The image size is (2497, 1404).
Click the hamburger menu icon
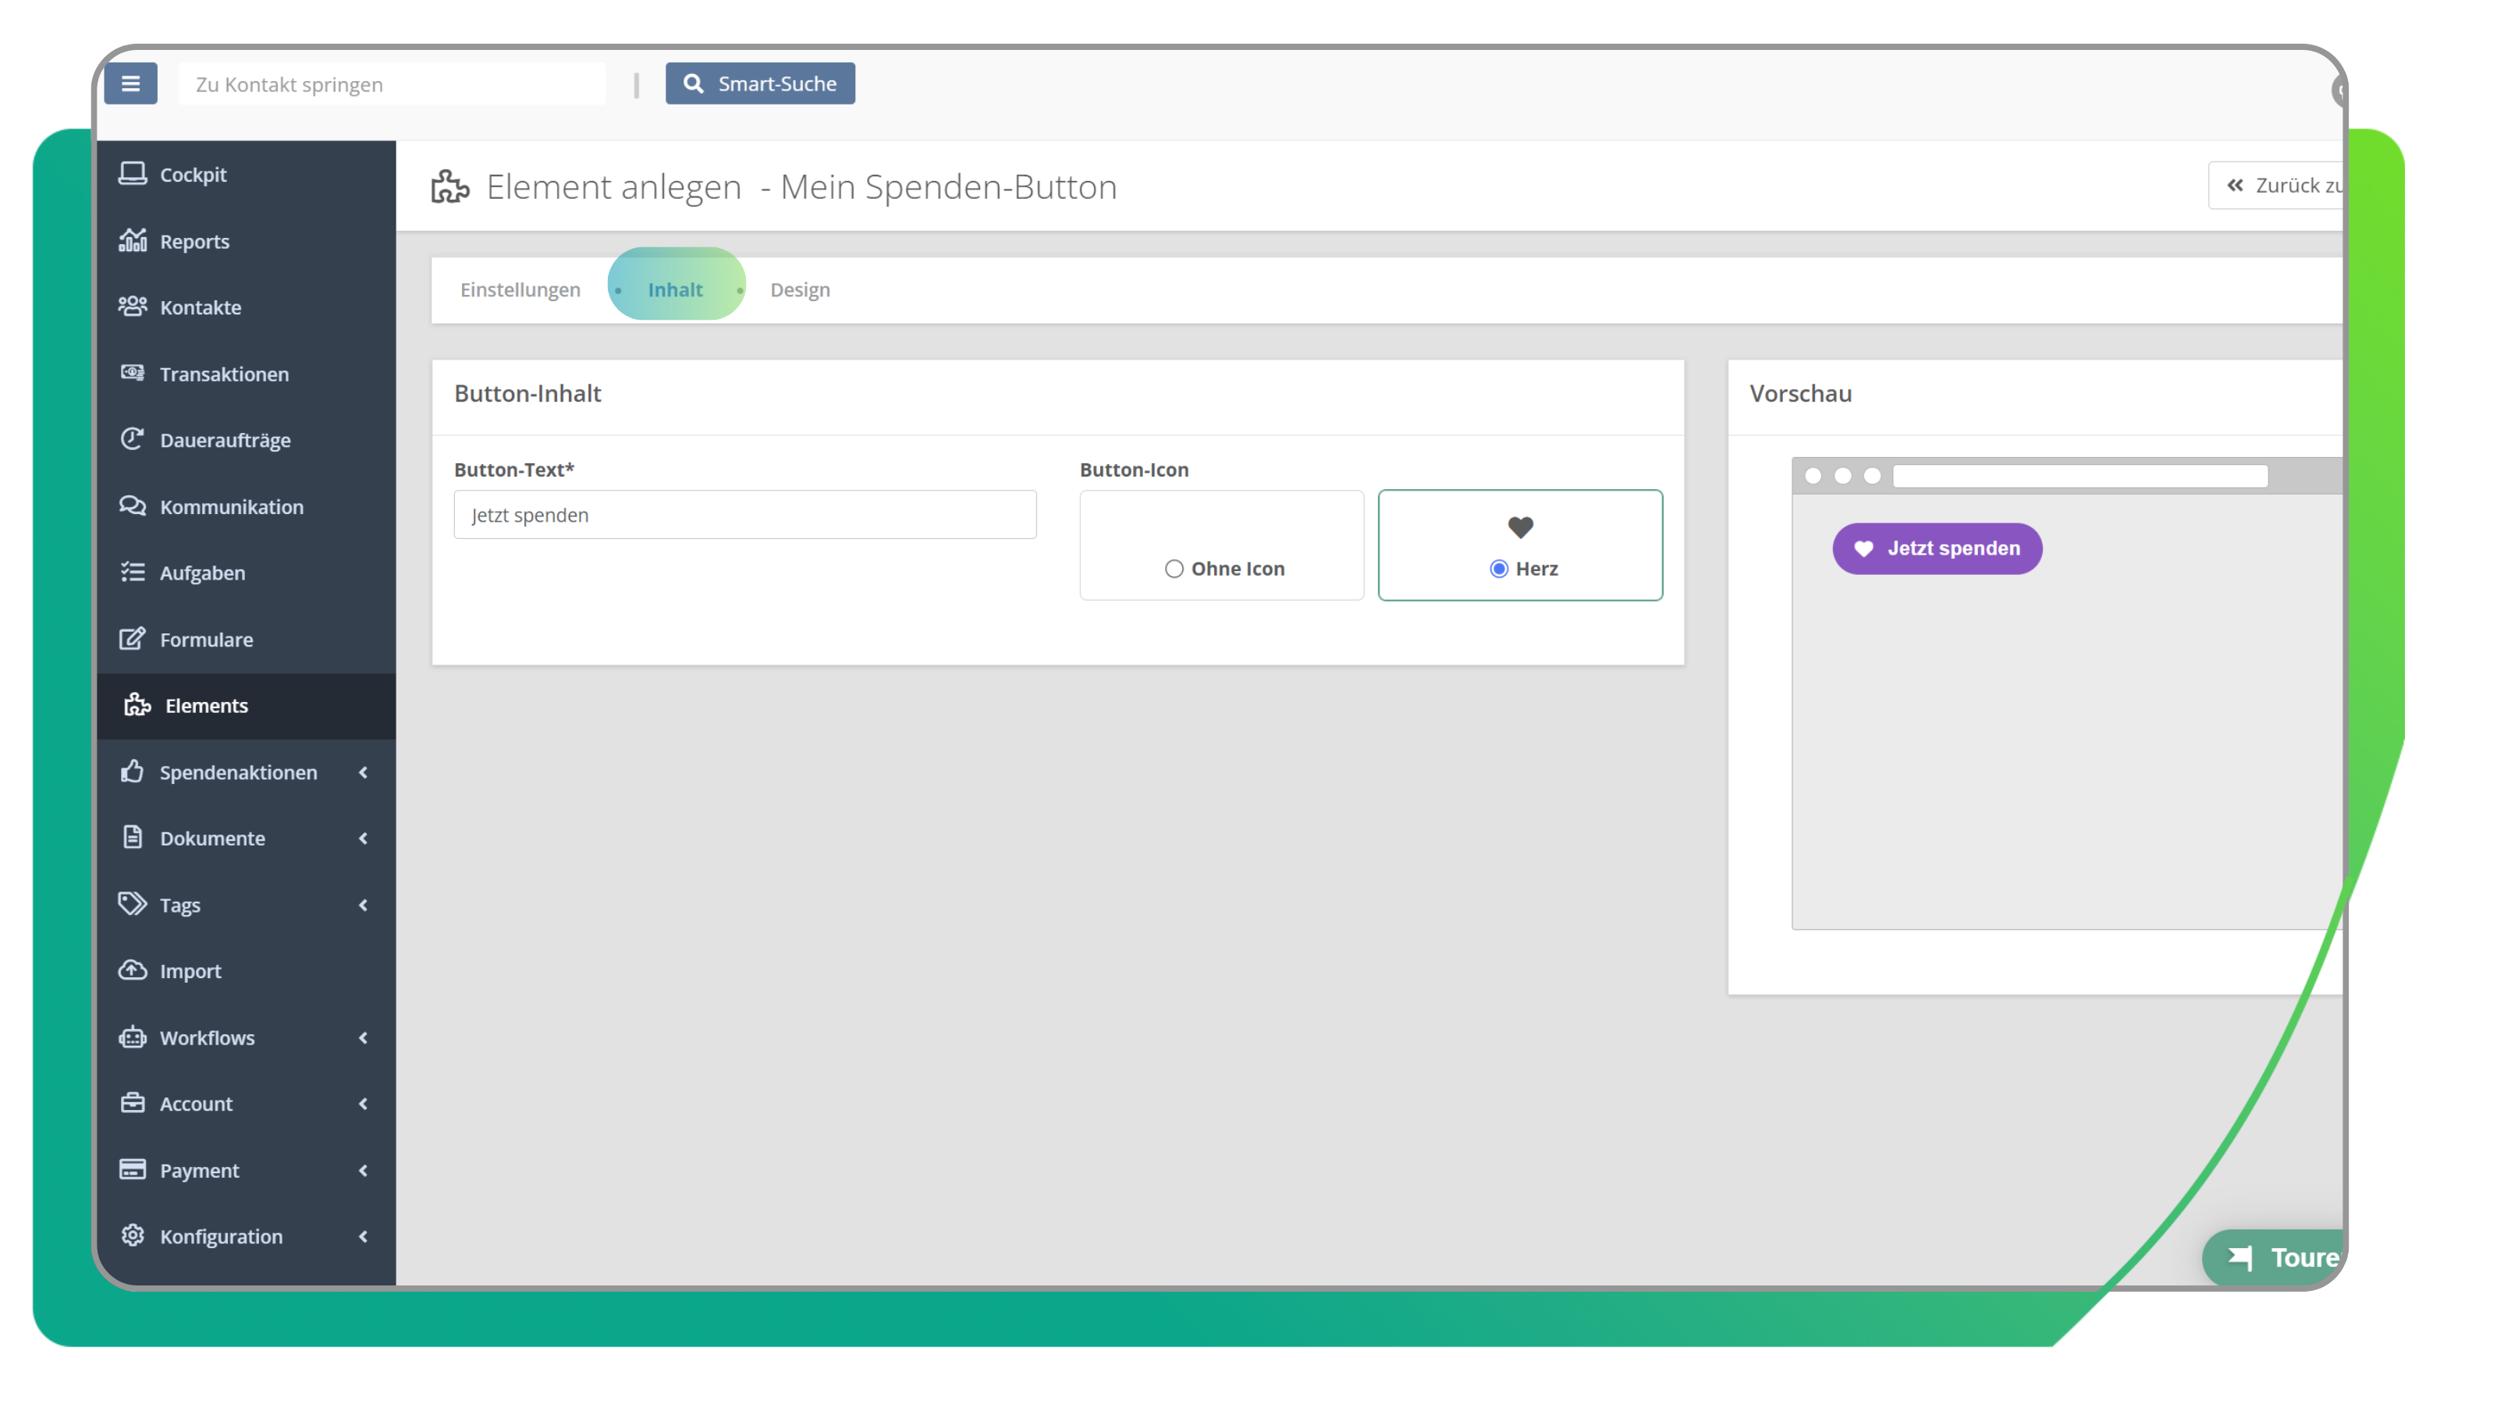pos(131,83)
